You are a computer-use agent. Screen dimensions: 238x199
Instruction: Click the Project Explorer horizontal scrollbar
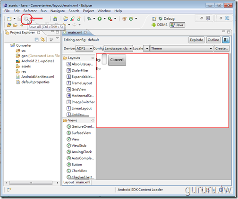[31, 183]
